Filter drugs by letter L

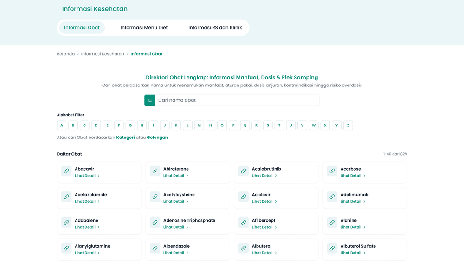(187, 125)
